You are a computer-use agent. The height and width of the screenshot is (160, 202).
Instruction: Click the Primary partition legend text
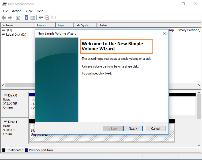pyautogui.click(x=41, y=150)
